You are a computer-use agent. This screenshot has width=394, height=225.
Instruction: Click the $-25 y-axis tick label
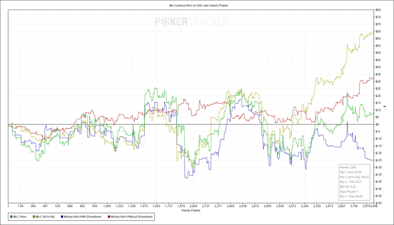pos(379,160)
